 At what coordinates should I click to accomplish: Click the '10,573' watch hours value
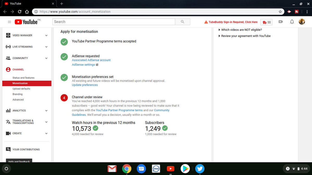pos(82,129)
